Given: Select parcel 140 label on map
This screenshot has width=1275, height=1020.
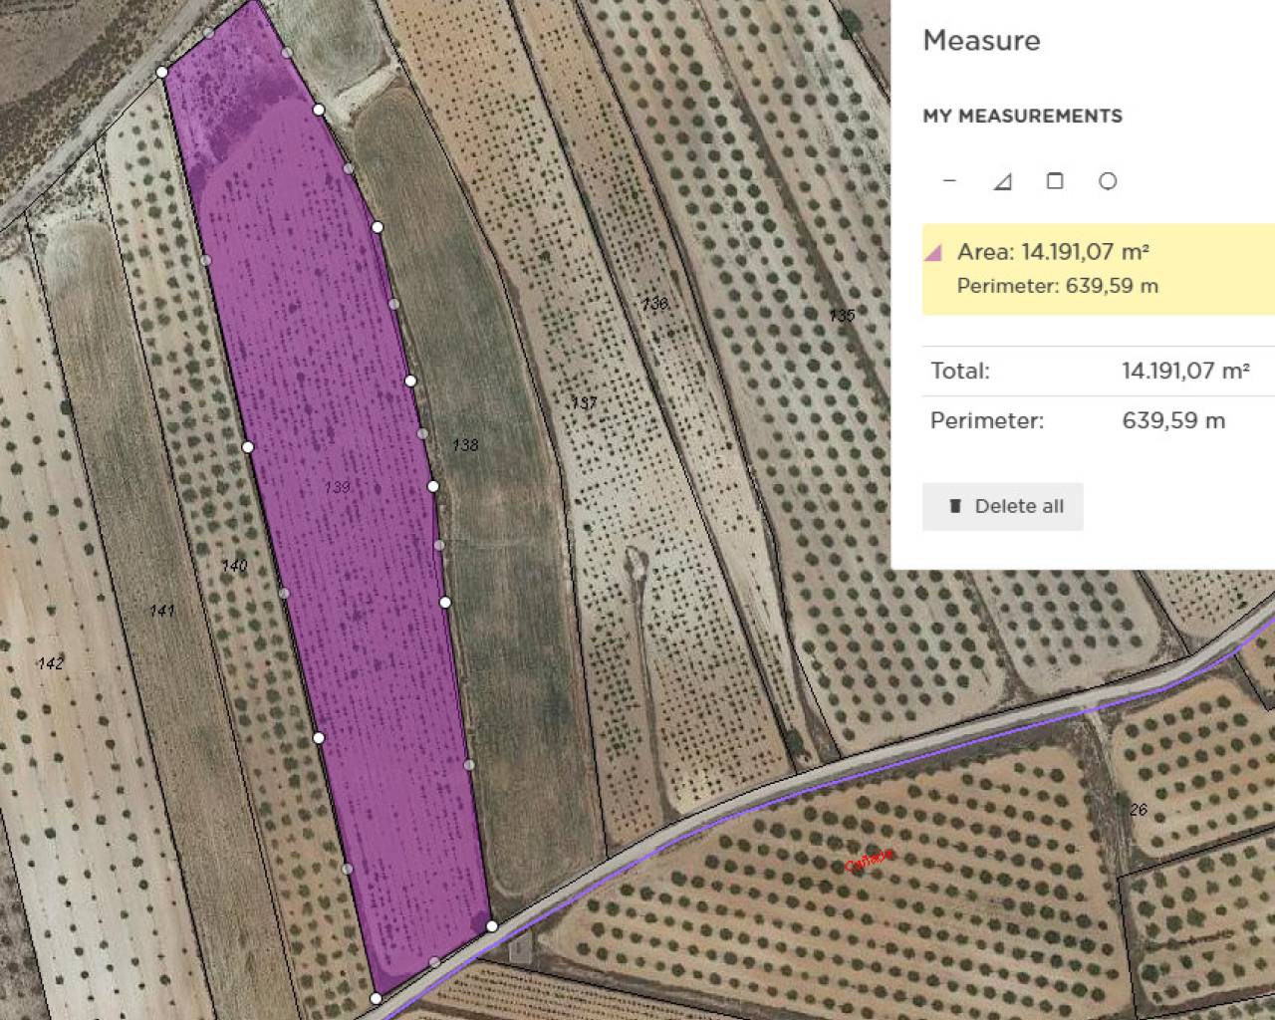Looking at the screenshot, I should (x=234, y=566).
